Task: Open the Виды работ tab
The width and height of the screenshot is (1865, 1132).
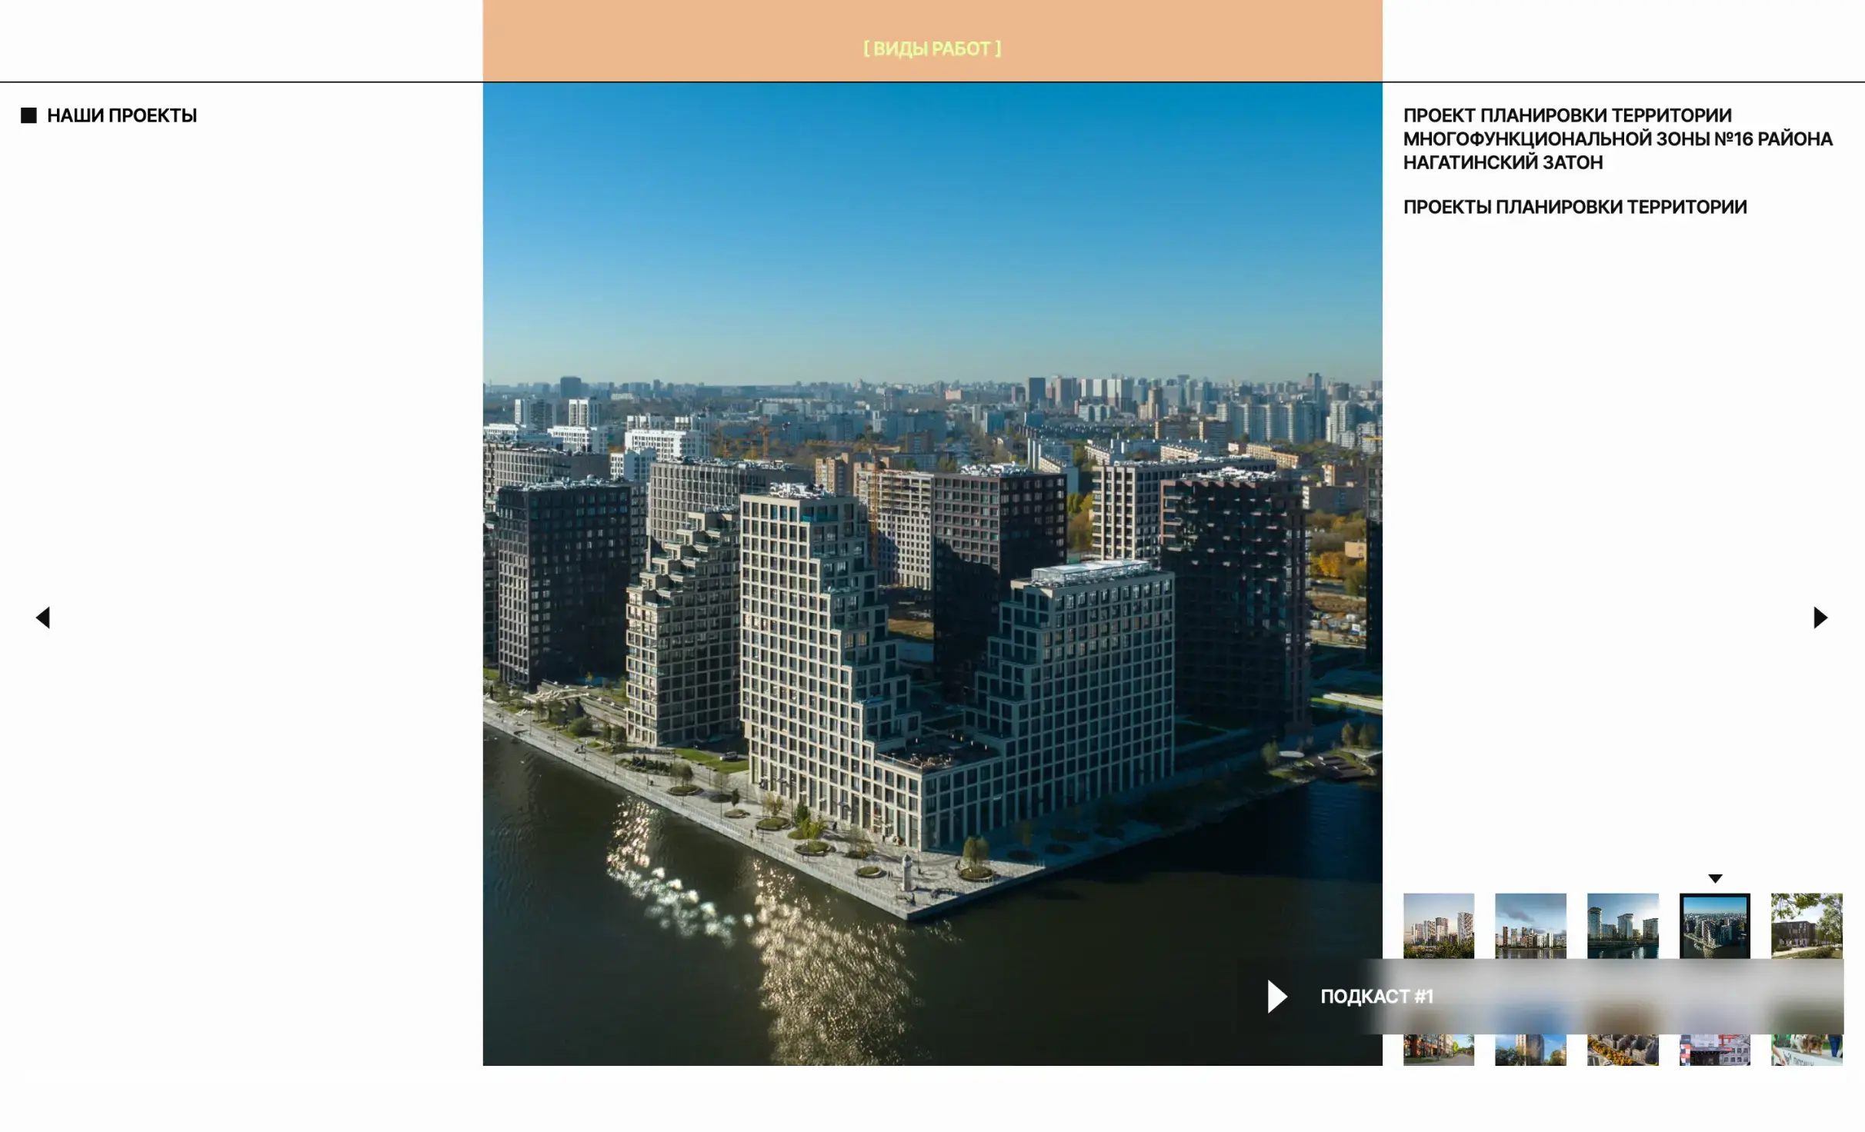Action: click(x=932, y=48)
